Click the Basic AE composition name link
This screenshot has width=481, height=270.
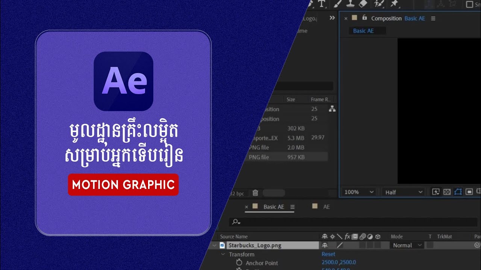tap(416, 18)
